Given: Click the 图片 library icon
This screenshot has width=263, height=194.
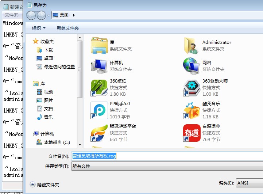Looking at the screenshot, I should 39,100.
